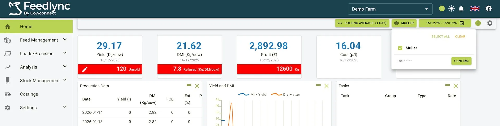Click the sidebar Settings gear icon
Image resolution: width=500 pixels, height=126 pixels.
click(8, 108)
